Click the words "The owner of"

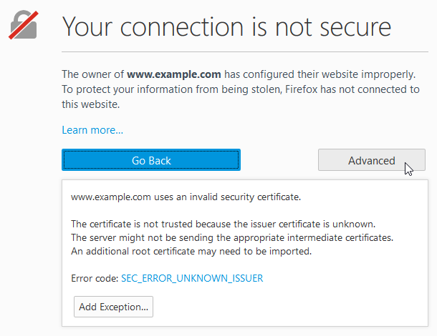pyautogui.click(x=93, y=74)
